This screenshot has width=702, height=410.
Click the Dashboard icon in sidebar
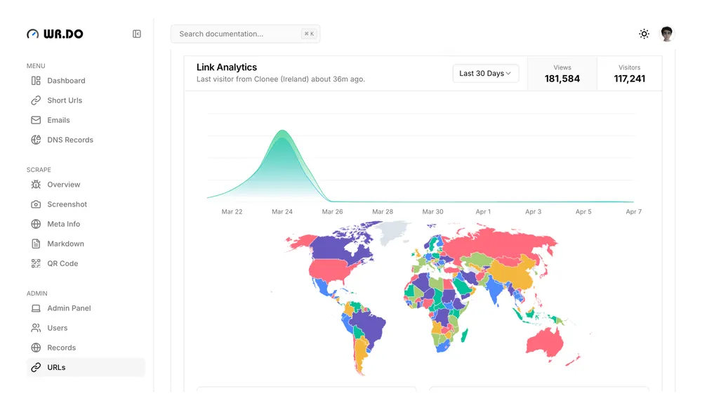tap(36, 81)
